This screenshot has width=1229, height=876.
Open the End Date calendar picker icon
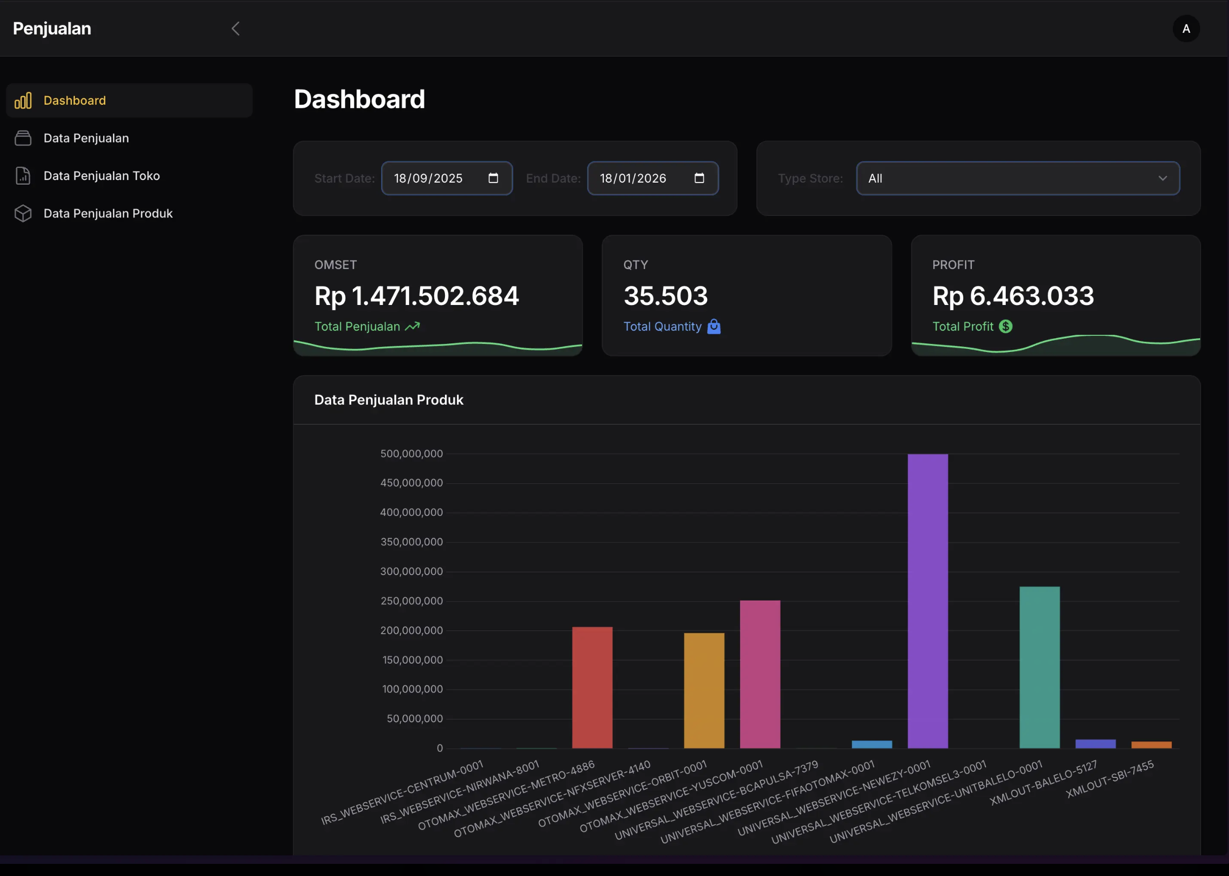click(699, 178)
